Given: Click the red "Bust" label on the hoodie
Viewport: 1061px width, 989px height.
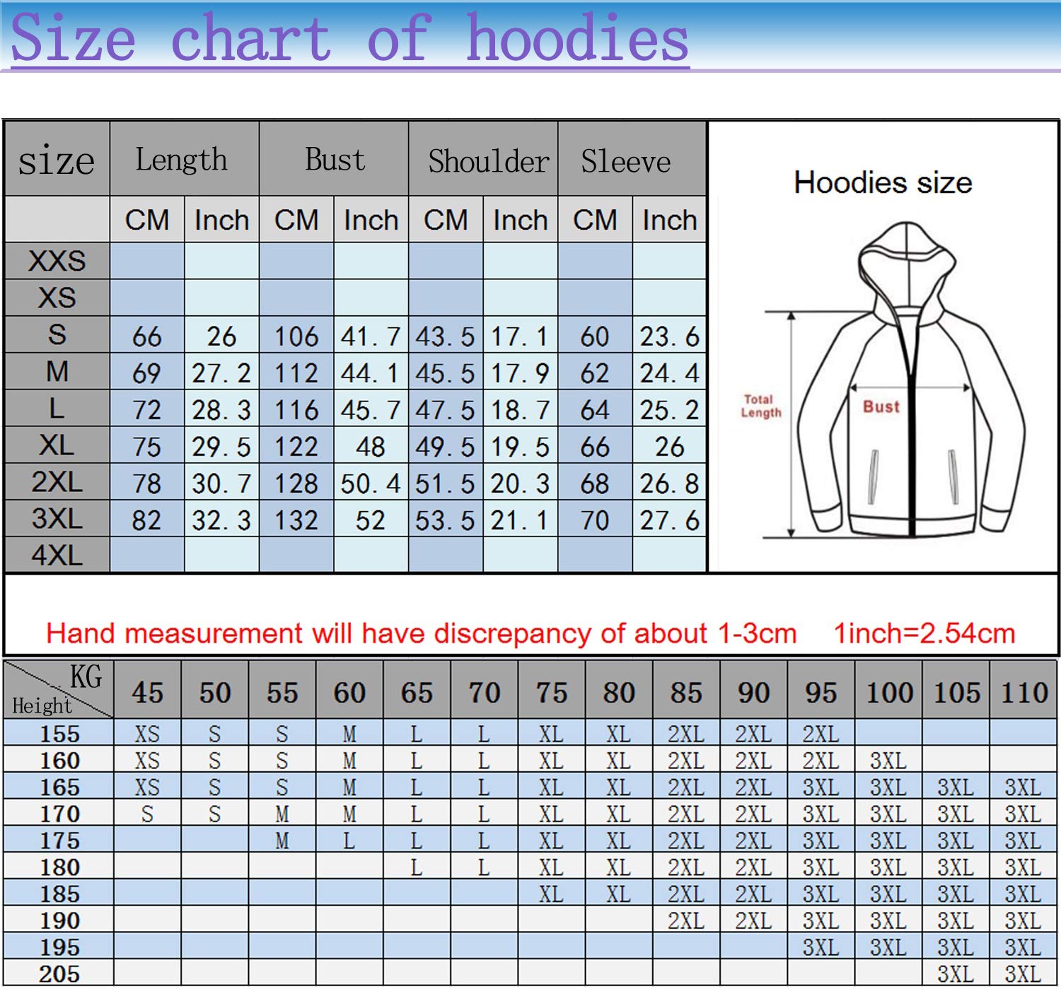Looking at the screenshot, I should (x=881, y=406).
